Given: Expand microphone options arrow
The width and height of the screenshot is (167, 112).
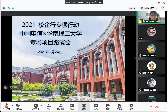Looking at the screenshot, I should [x=12, y=105].
